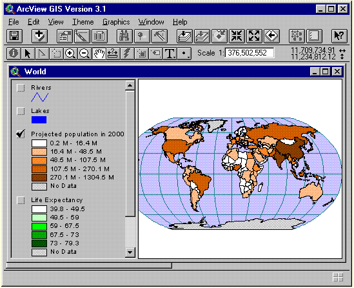The height and width of the screenshot is (288, 354).
Task: Click Select Features Using Graphic icon
Action: [297, 36]
